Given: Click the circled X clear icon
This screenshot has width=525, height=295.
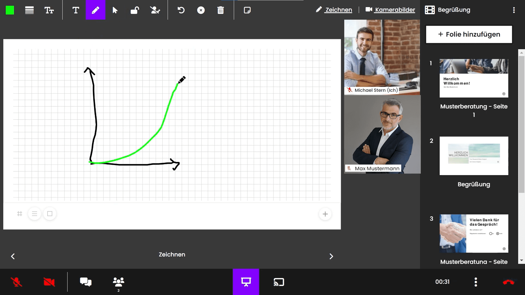Looking at the screenshot, I should [201, 10].
